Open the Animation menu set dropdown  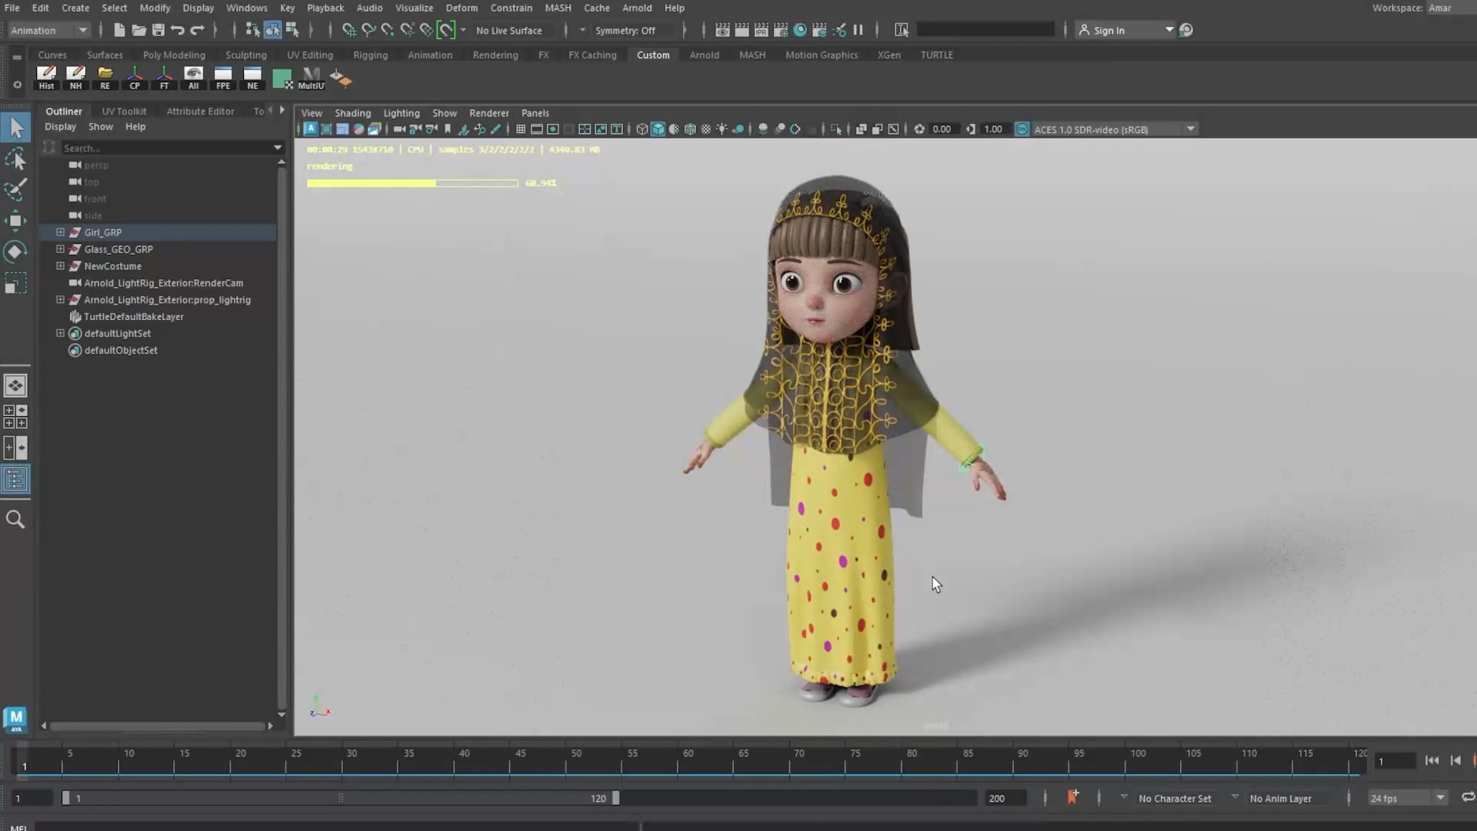49,30
